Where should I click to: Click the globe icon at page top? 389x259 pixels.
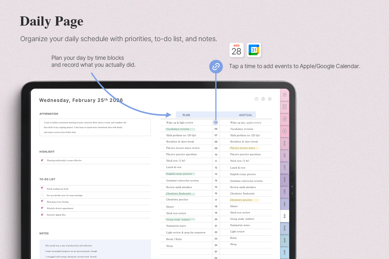coord(263,99)
